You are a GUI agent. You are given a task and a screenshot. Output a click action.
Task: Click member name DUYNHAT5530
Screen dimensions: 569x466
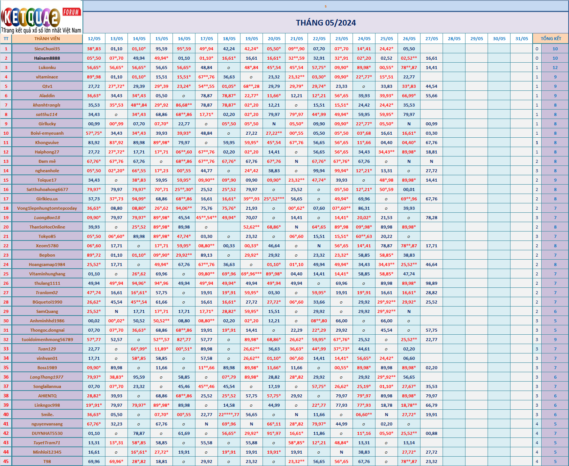pos(47,433)
